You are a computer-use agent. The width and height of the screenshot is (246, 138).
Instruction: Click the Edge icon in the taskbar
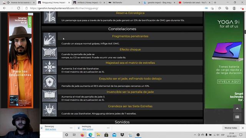coord(90,135)
